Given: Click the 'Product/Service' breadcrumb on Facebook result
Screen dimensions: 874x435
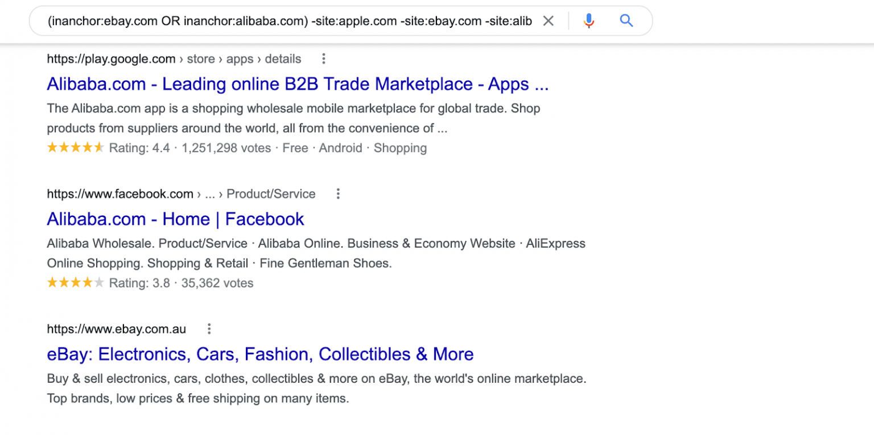Looking at the screenshot, I should [271, 194].
